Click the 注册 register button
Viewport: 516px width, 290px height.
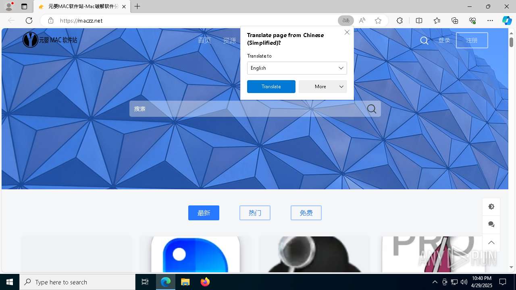coord(472,40)
